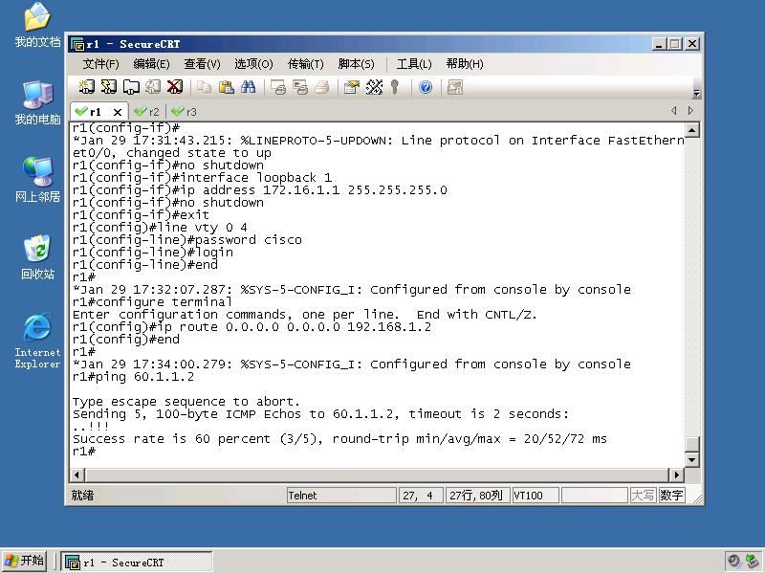Click the vertical scrollbar up arrow
The height and width of the screenshot is (574, 765).
point(692,130)
